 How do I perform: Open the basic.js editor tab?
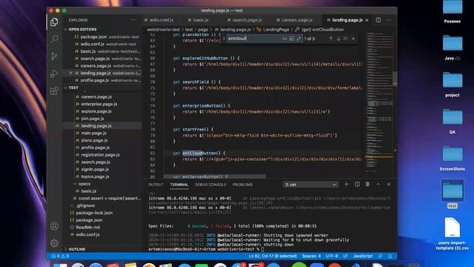point(201,20)
